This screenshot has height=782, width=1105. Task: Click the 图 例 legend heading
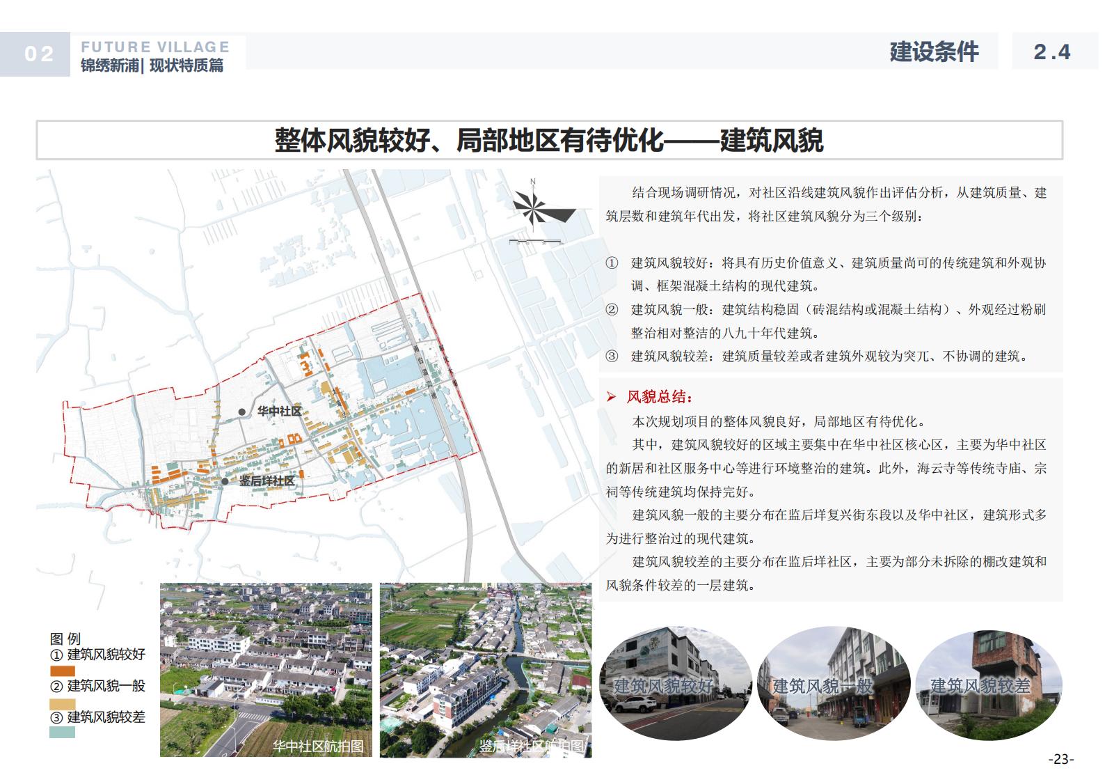(x=65, y=639)
